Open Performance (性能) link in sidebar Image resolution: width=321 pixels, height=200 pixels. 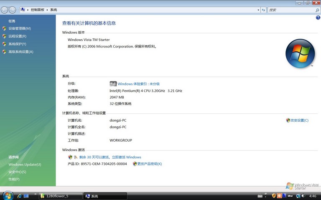pos(14,179)
